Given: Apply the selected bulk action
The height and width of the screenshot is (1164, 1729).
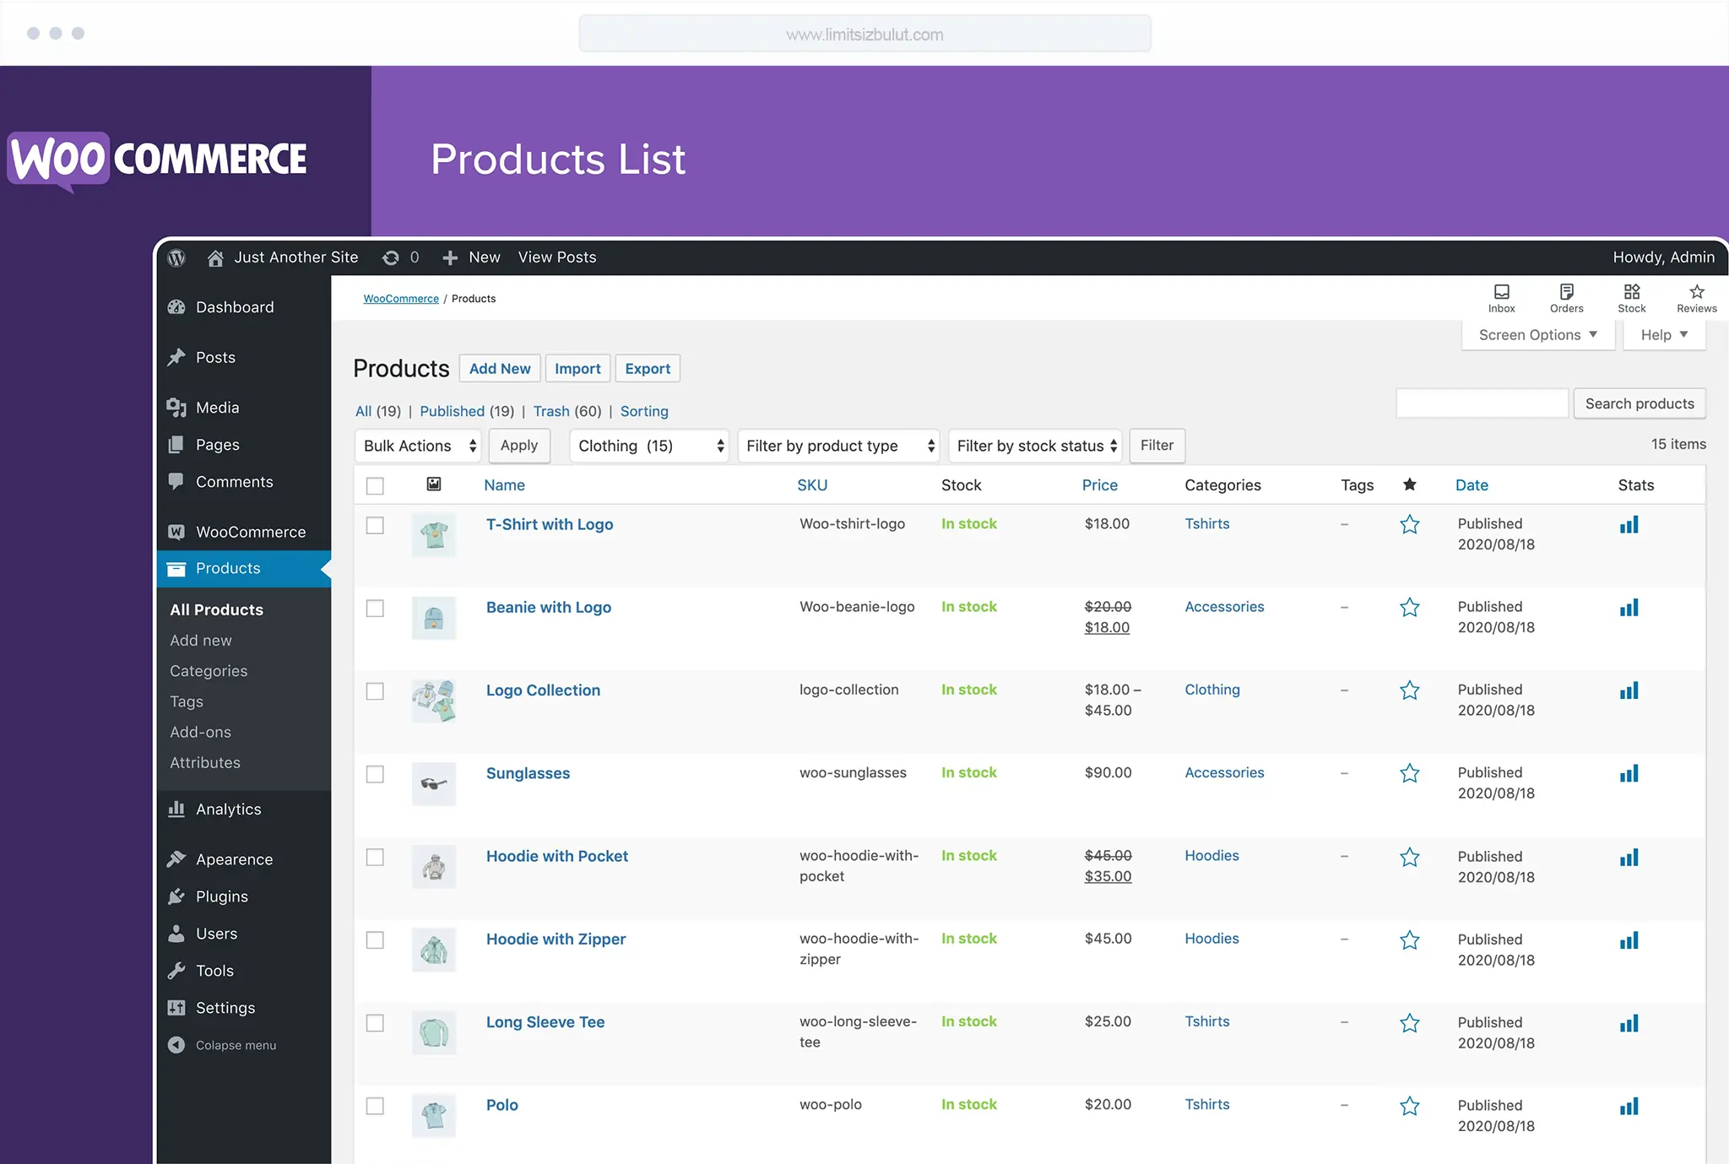Looking at the screenshot, I should tap(519, 446).
